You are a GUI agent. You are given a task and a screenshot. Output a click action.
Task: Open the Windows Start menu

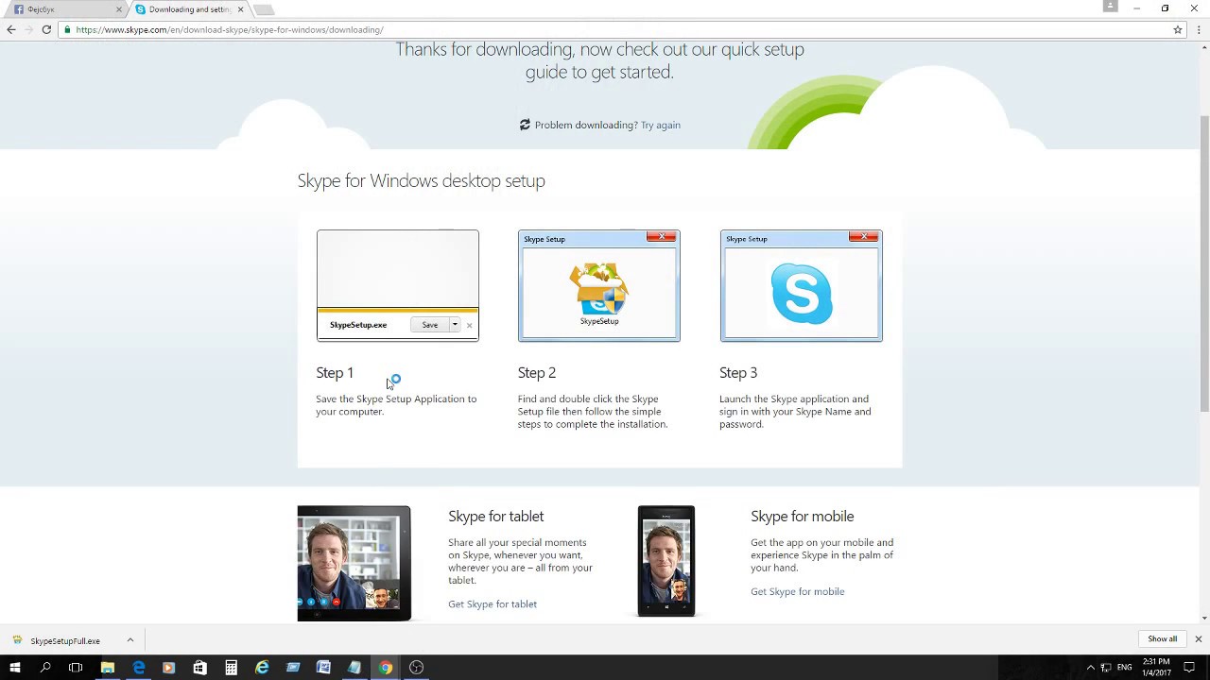14,668
